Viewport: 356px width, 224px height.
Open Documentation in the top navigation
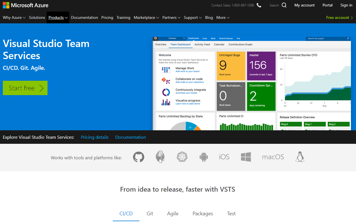(x=84, y=17)
